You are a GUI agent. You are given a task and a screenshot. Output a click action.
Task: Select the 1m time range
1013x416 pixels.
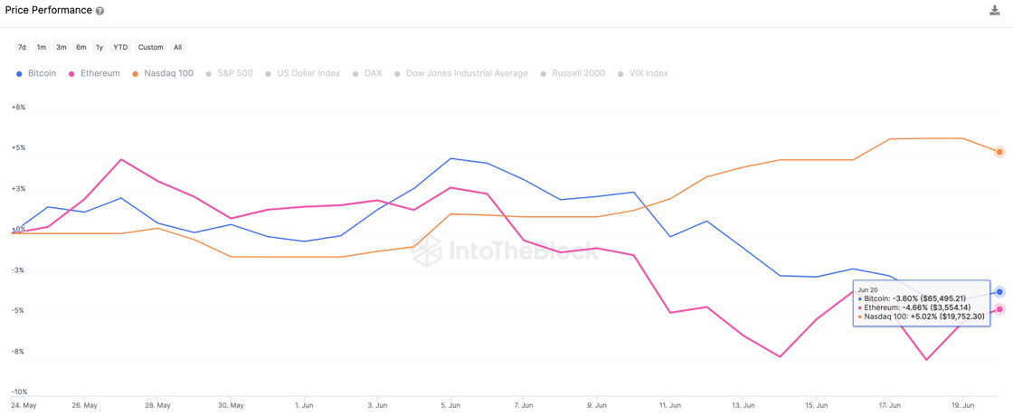pos(42,47)
